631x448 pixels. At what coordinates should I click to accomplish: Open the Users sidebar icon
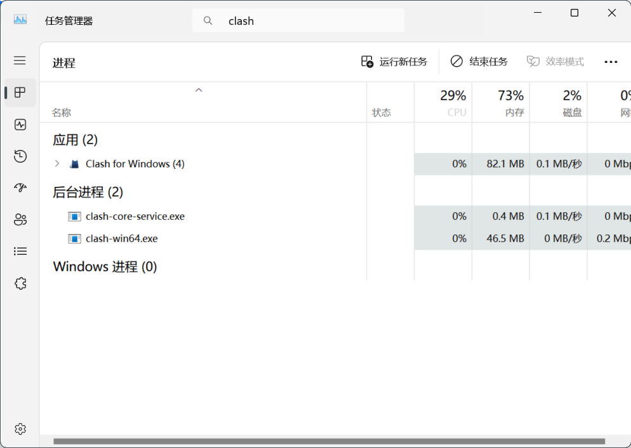[20, 220]
